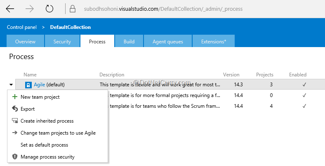Click the shield icon for process security

tap(15, 157)
